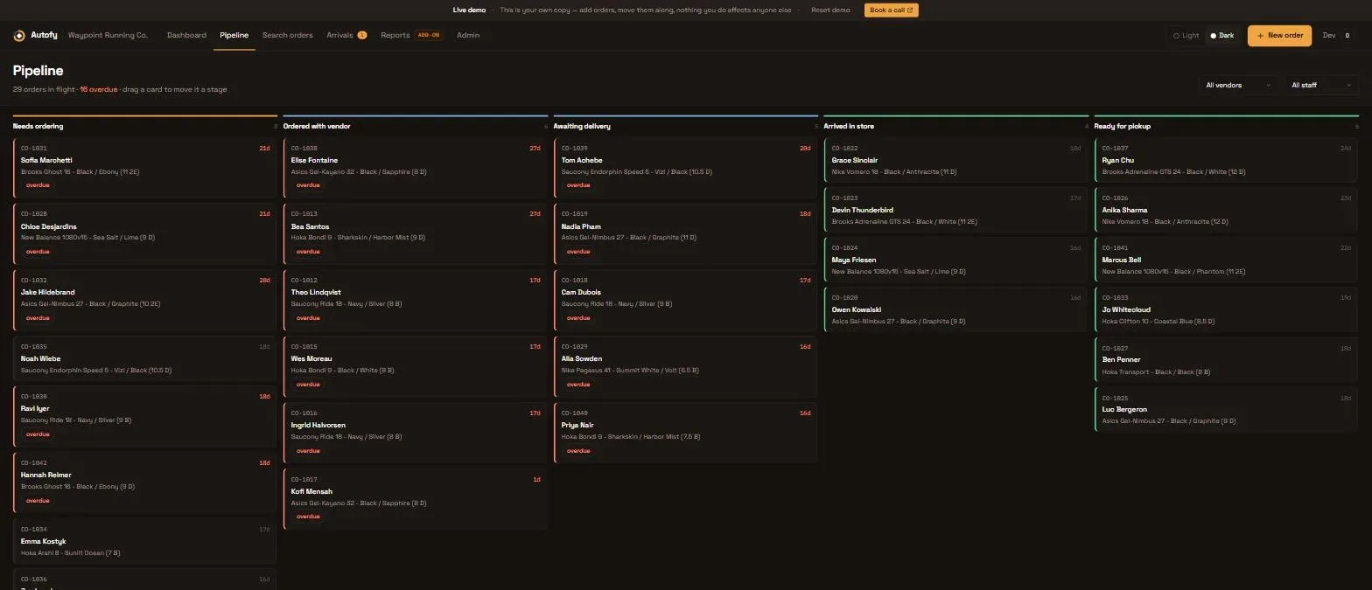
Task: Open the Dashboard tab
Action: [x=186, y=36]
